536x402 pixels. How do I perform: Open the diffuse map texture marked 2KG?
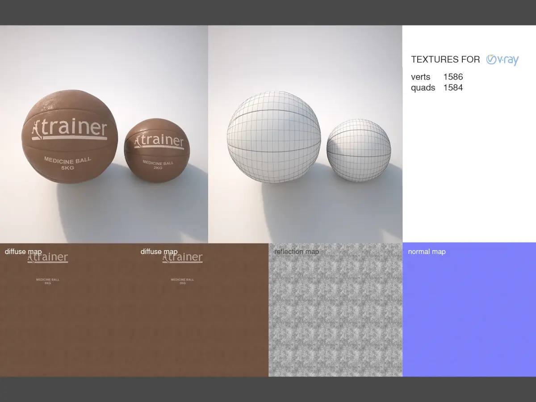[x=201, y=310]
